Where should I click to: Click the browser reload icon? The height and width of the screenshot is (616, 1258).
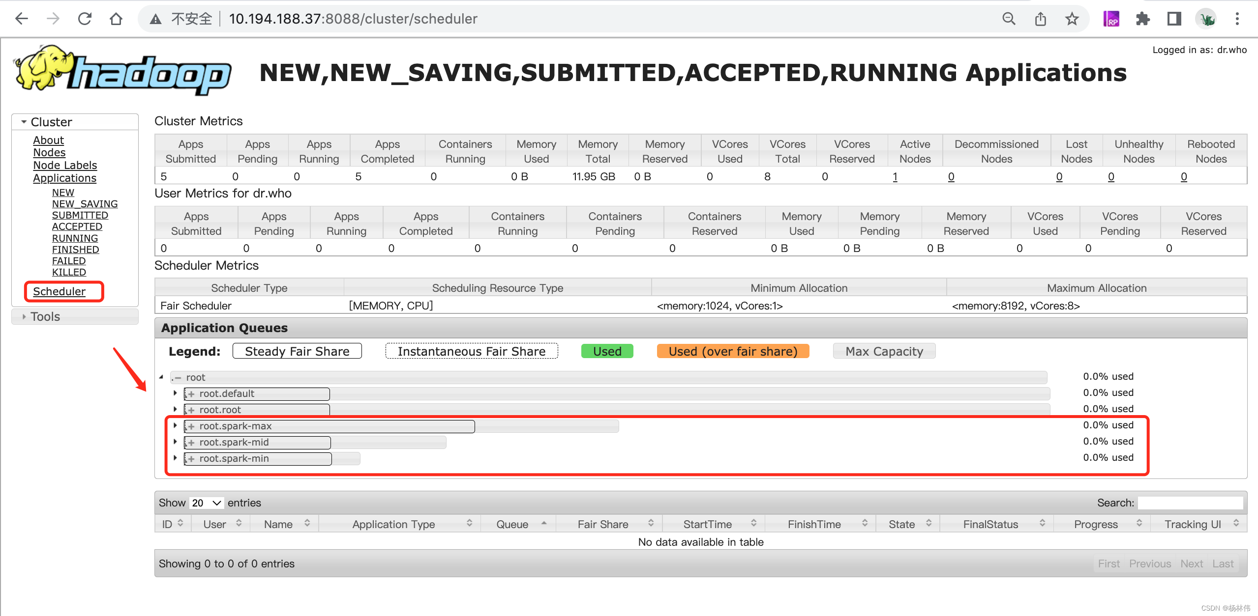pyautogui.click(x=85, y=19)
